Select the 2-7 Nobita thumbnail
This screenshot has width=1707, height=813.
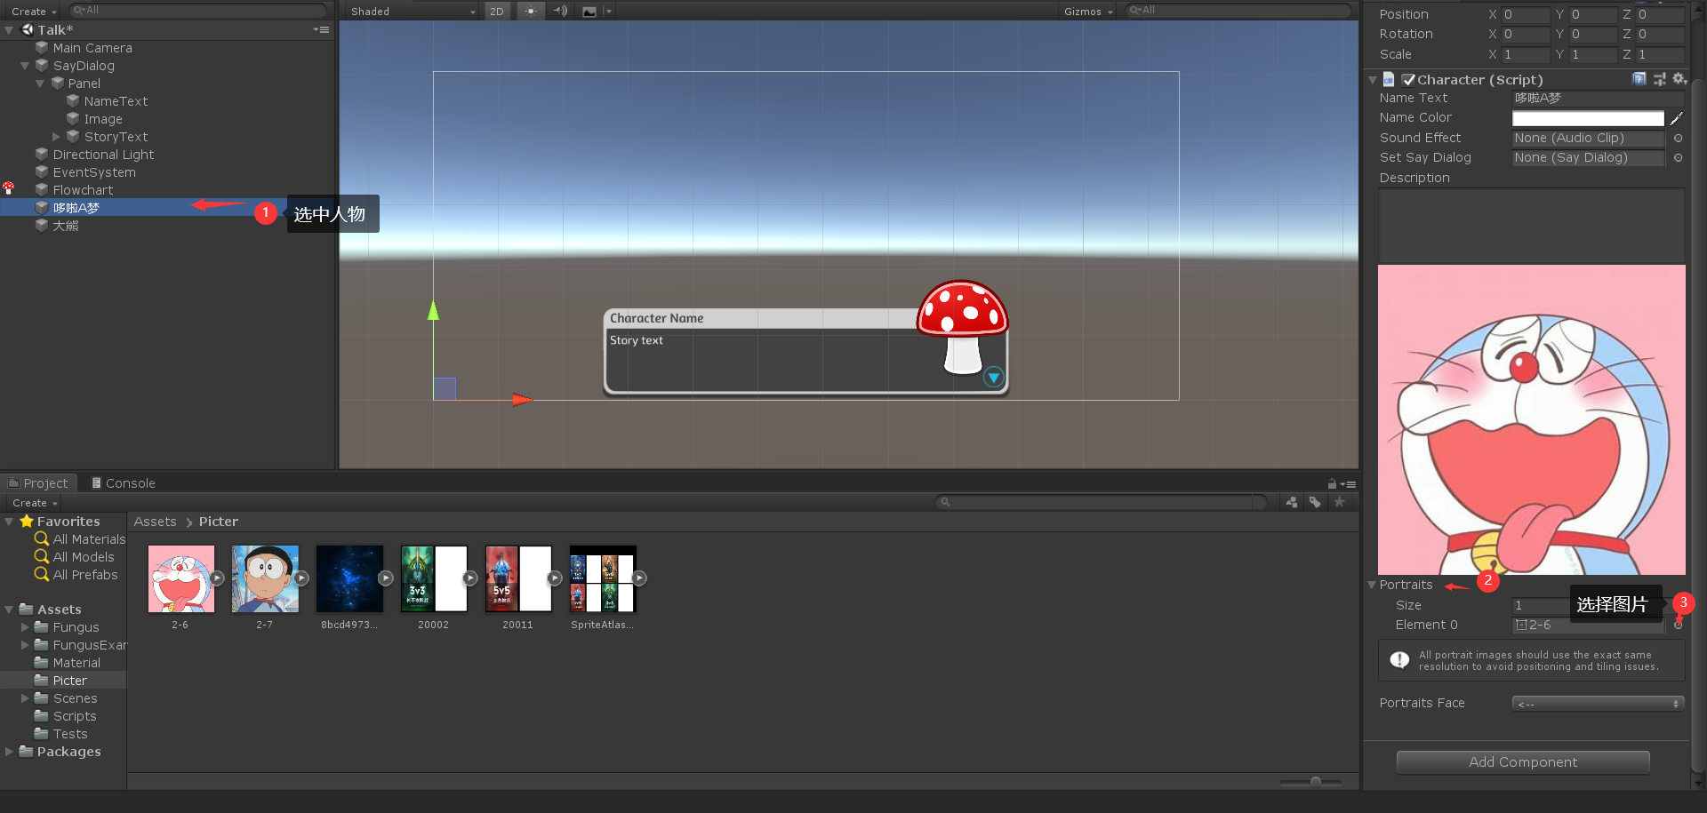(265, 578)
